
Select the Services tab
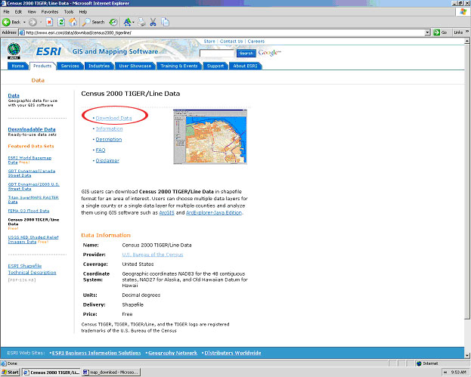pyautogui.click(x=70, y=66)
